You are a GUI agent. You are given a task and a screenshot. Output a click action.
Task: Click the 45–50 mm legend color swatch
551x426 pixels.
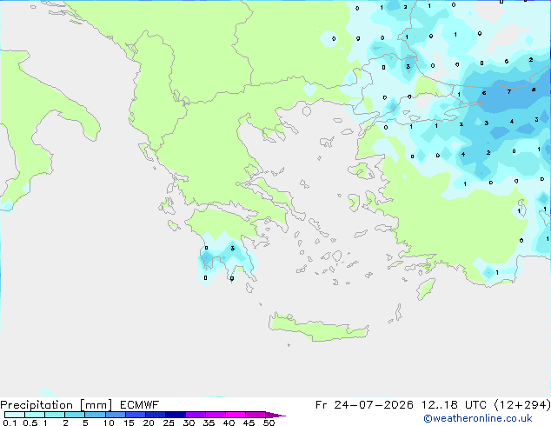[x=256, y=415]
